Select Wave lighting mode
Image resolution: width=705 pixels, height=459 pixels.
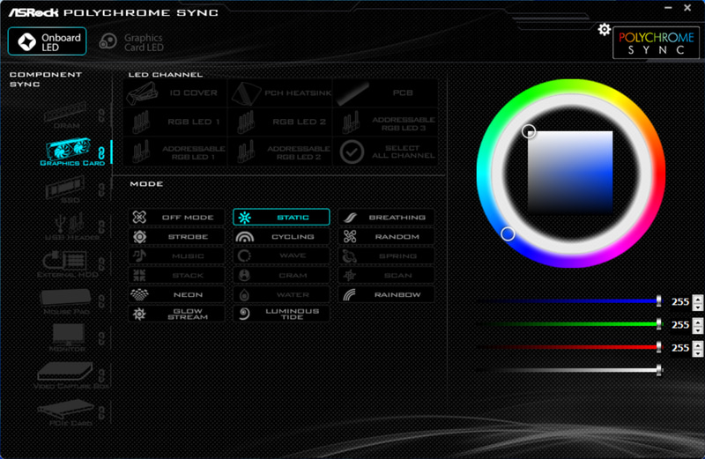tap(281, 255)
